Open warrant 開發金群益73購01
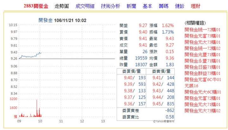 (202, 73)
